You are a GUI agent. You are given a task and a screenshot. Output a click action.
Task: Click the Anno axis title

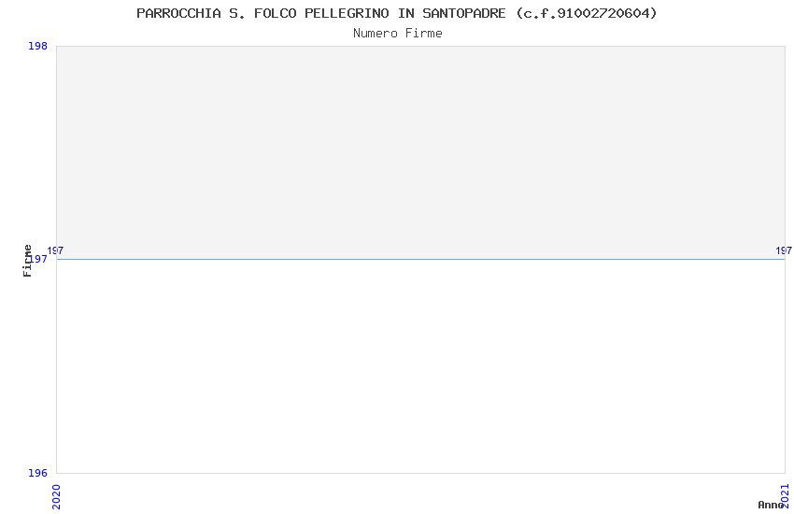click(x=771, y=505)
